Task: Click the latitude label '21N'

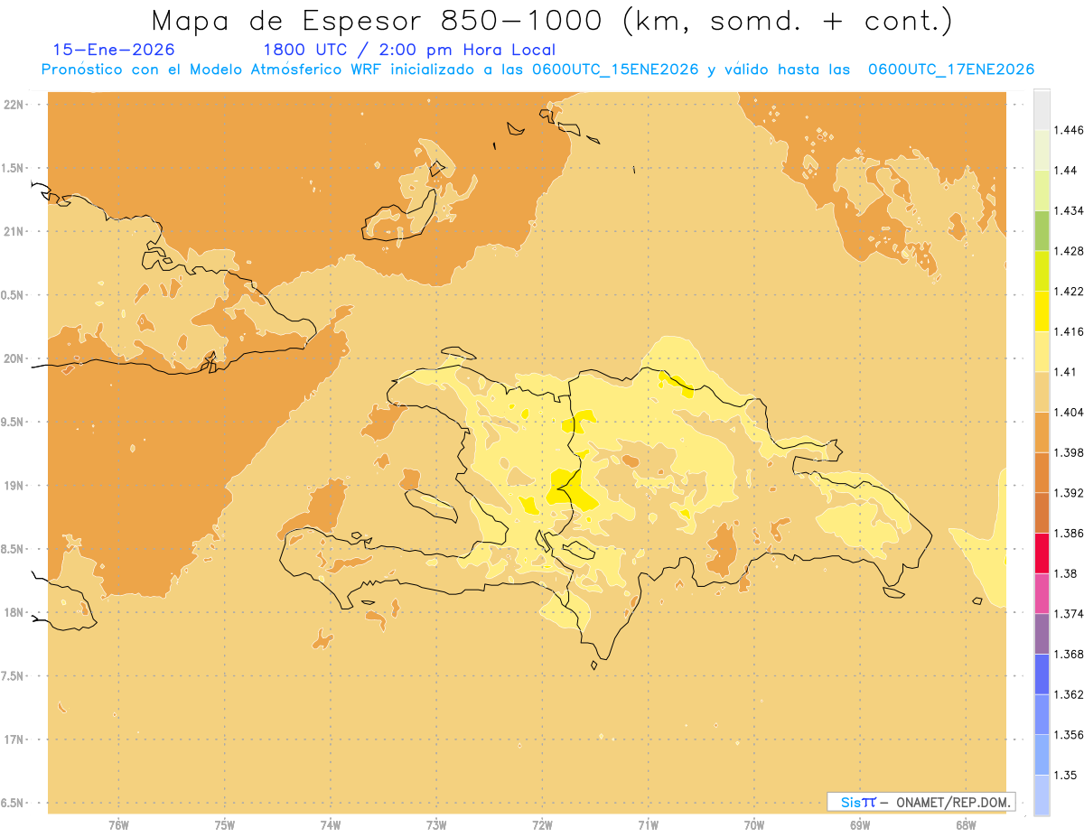Action: point(14,231)
